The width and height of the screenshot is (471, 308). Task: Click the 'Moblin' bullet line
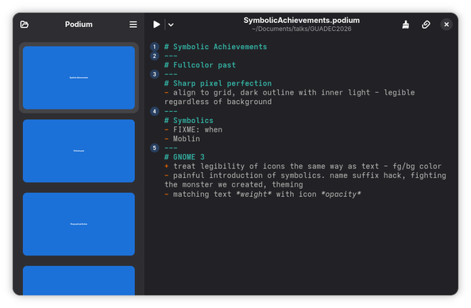coord(182,139)
